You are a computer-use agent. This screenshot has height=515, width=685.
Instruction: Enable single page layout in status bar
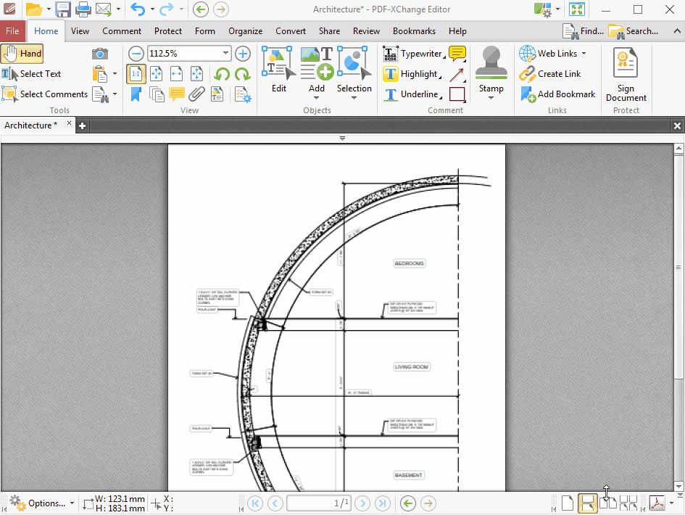[568, 503]
